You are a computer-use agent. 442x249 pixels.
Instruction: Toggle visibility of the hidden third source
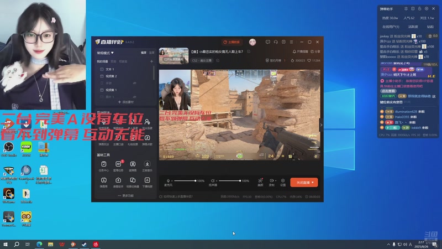click(x=134, y=83)
